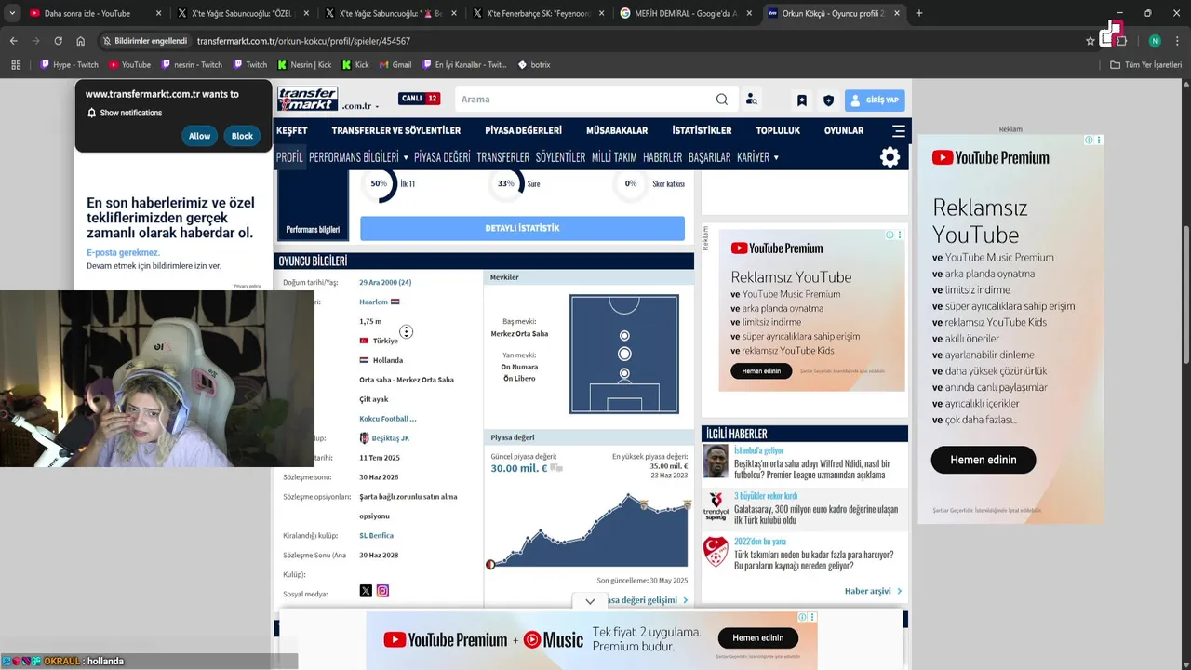Open the PİYASA DEĞERLERİ menu
Screen dimensions: 1191x670
523,130
